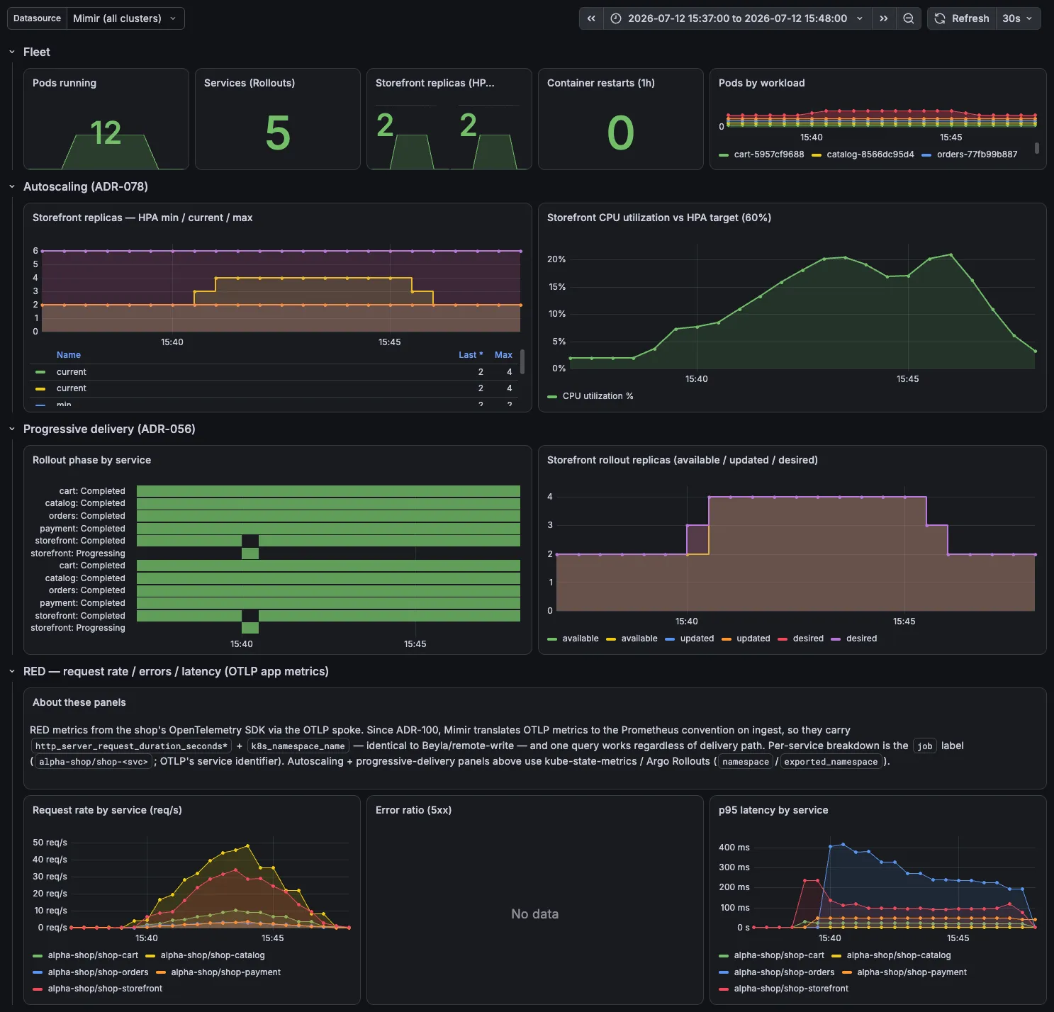Toggle the blue updated legend series
The image size is (1054, 1012).
coord(697,639)
